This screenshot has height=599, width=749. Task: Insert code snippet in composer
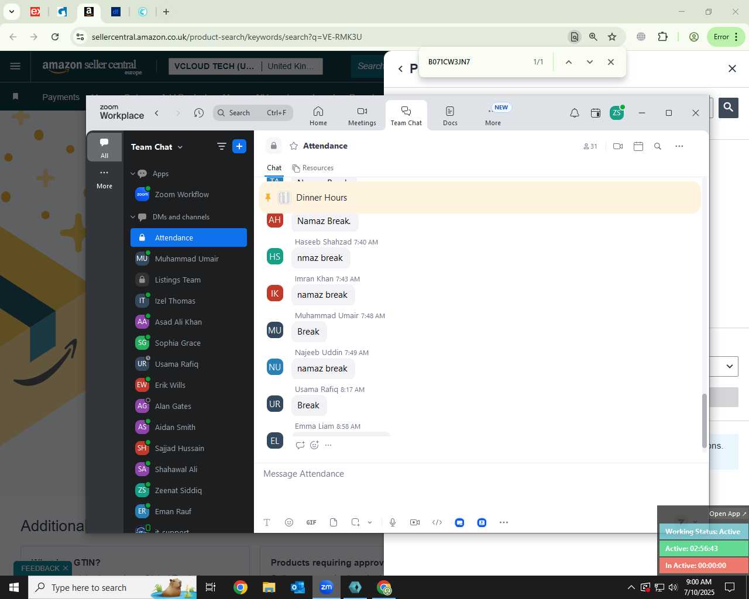click(x=437, y=522)
